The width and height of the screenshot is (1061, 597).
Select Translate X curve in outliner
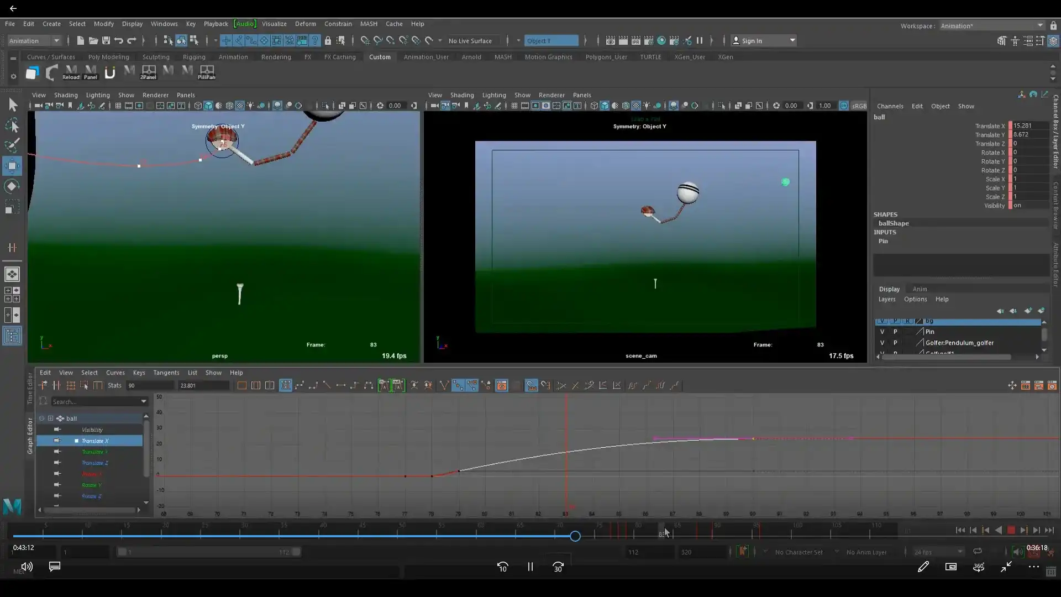94,441
